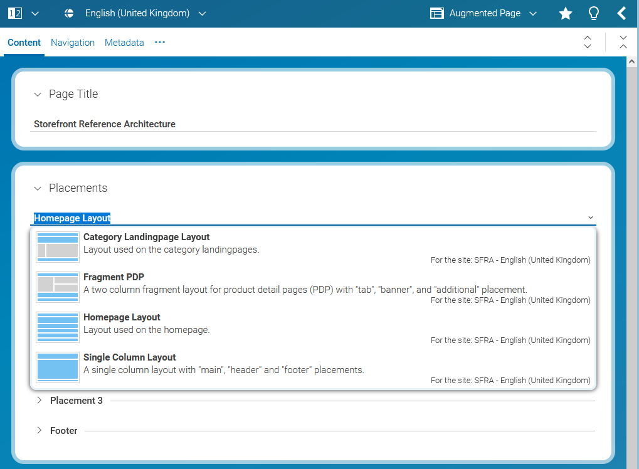Collapse the Page Title section
The image size is (639, 469).
(38, 95)
